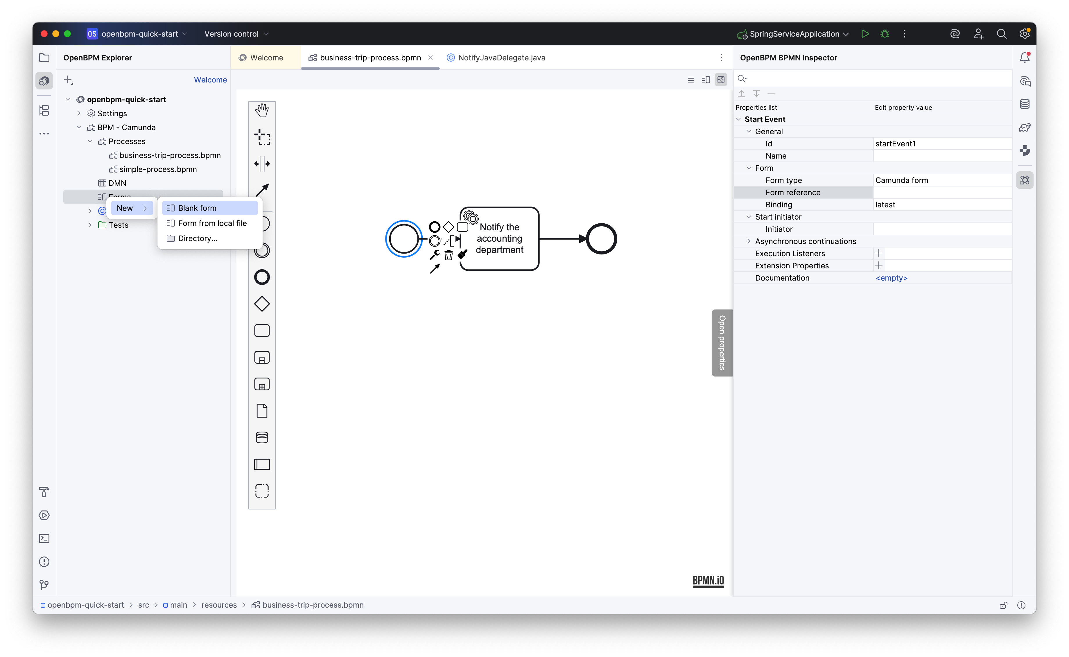Click the wrench change-type icon
The height and width of the screenshot is (657, 1069).
pyautogui.click(x=434, y=255)
